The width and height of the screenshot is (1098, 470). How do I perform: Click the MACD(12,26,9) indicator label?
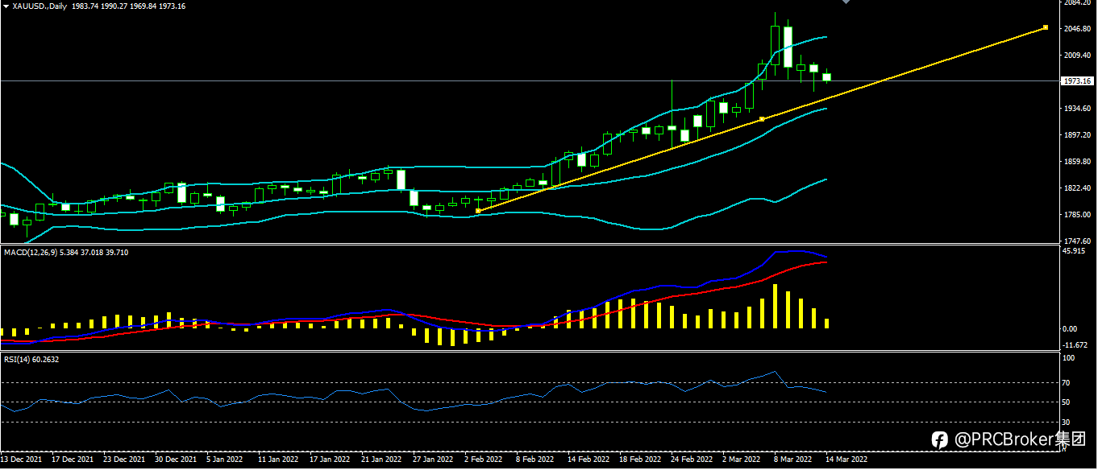click(x=31, y=253)
